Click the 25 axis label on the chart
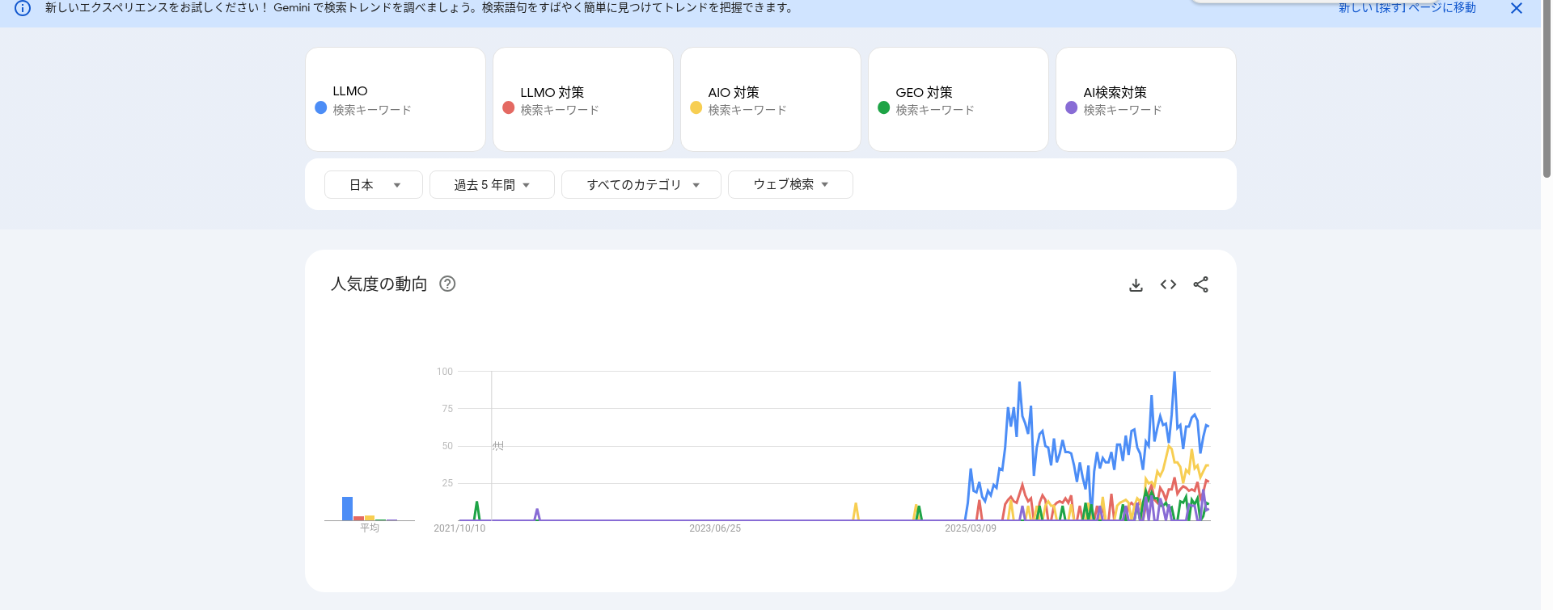 tap(447, 483)
